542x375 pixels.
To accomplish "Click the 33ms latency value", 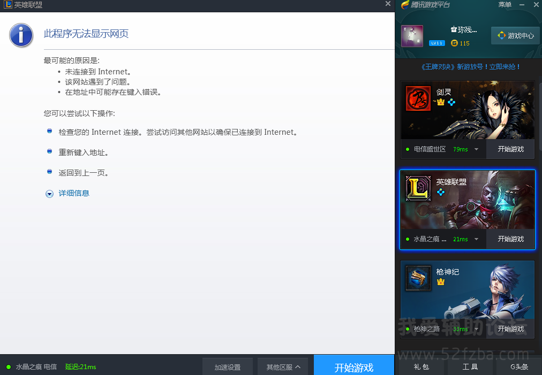I will pos(461,329).
